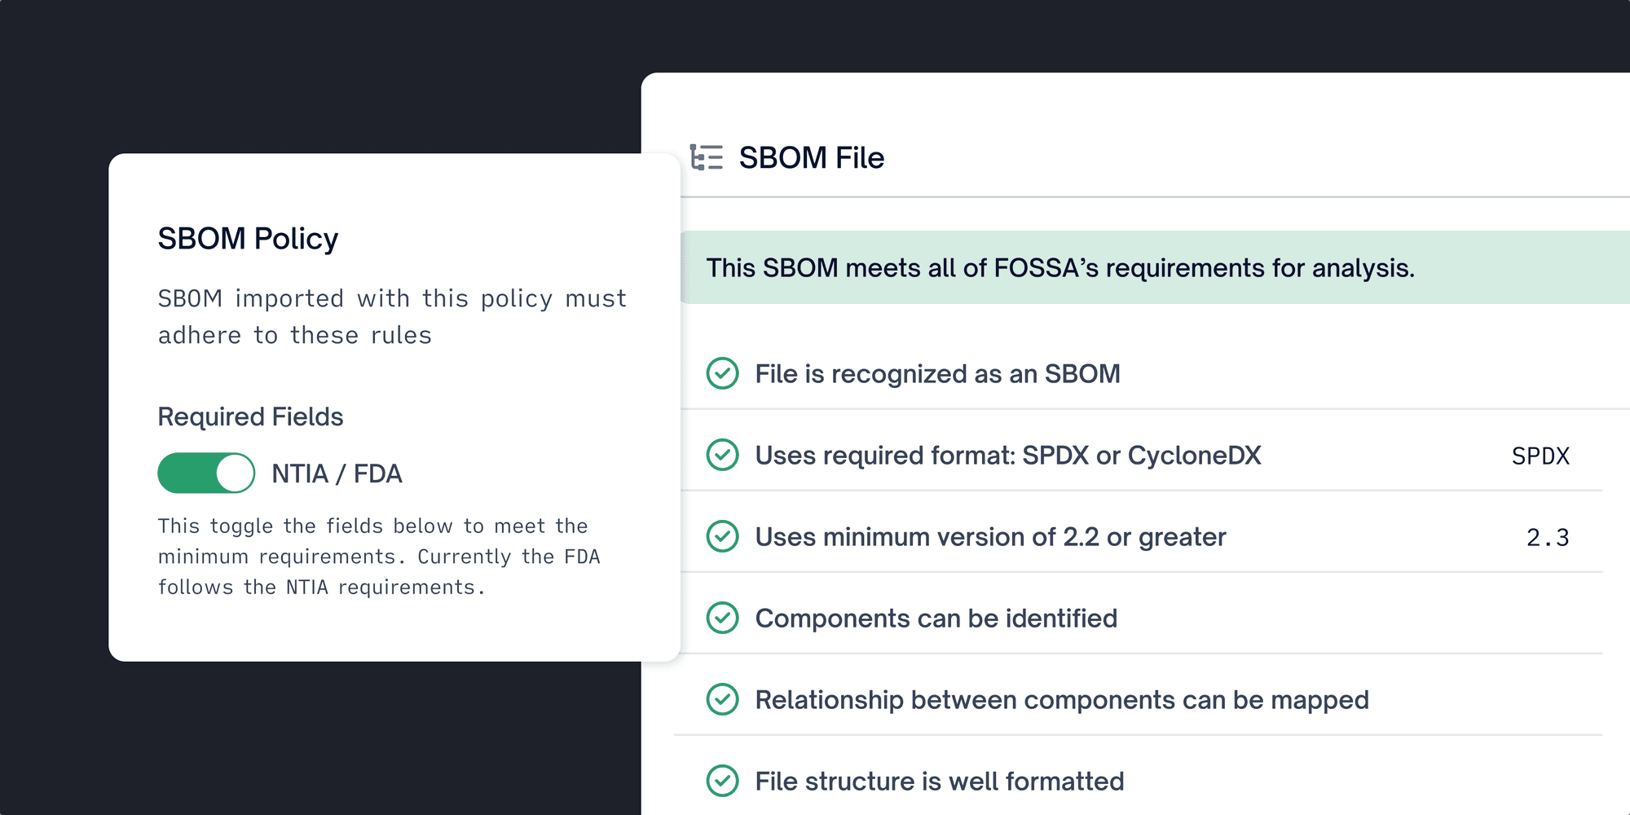Click the checkmark beside 'Relationship between components'
The height and width of the screenshot is (815, 1630).
pos(721,699)
